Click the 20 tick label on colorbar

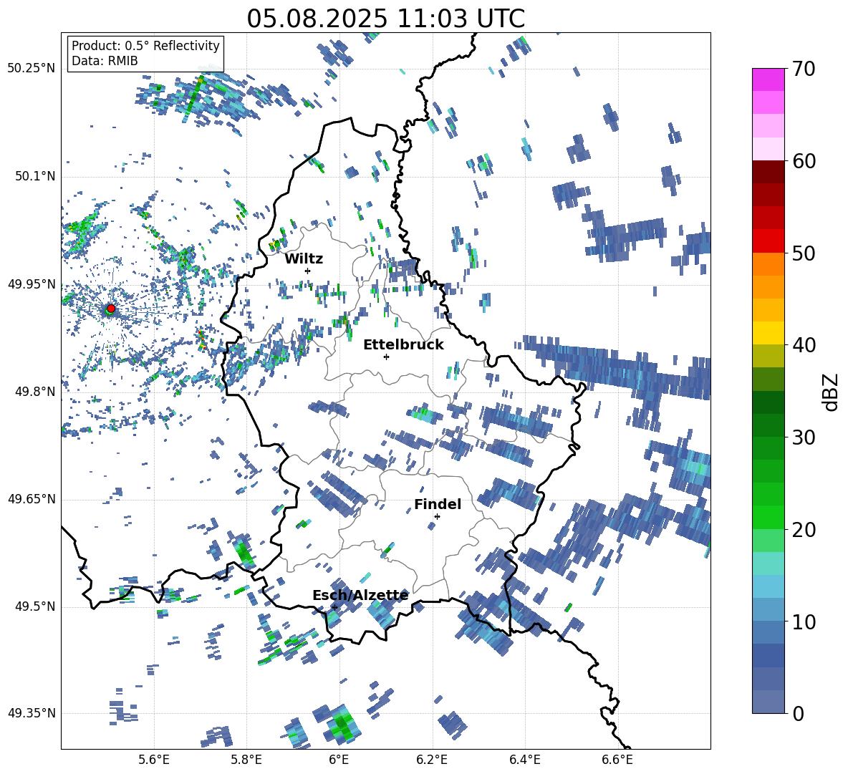click(804, 530)
